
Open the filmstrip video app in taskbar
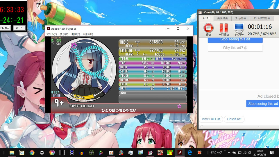point(62,153)
